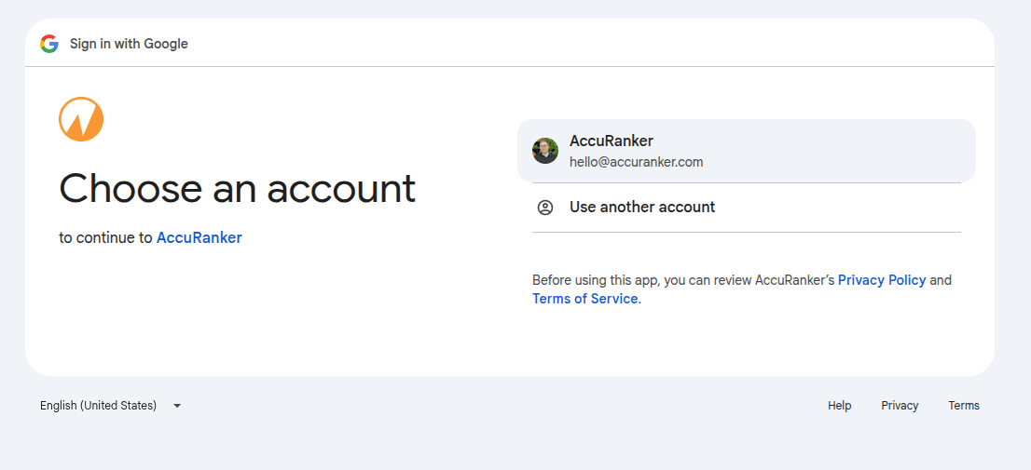Image resolution: width=1031 pixels, height=470 pixels.
Task: Select Use another account
Action: pos(747,208)
